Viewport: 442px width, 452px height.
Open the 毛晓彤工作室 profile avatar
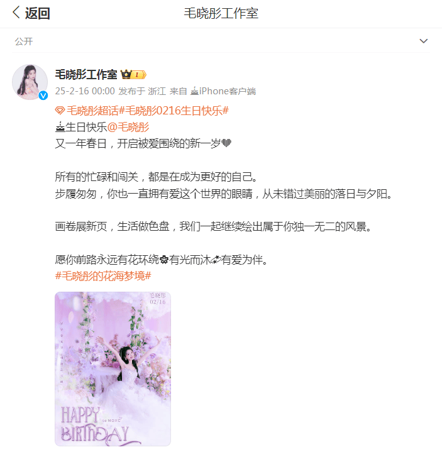click(30, 82)
